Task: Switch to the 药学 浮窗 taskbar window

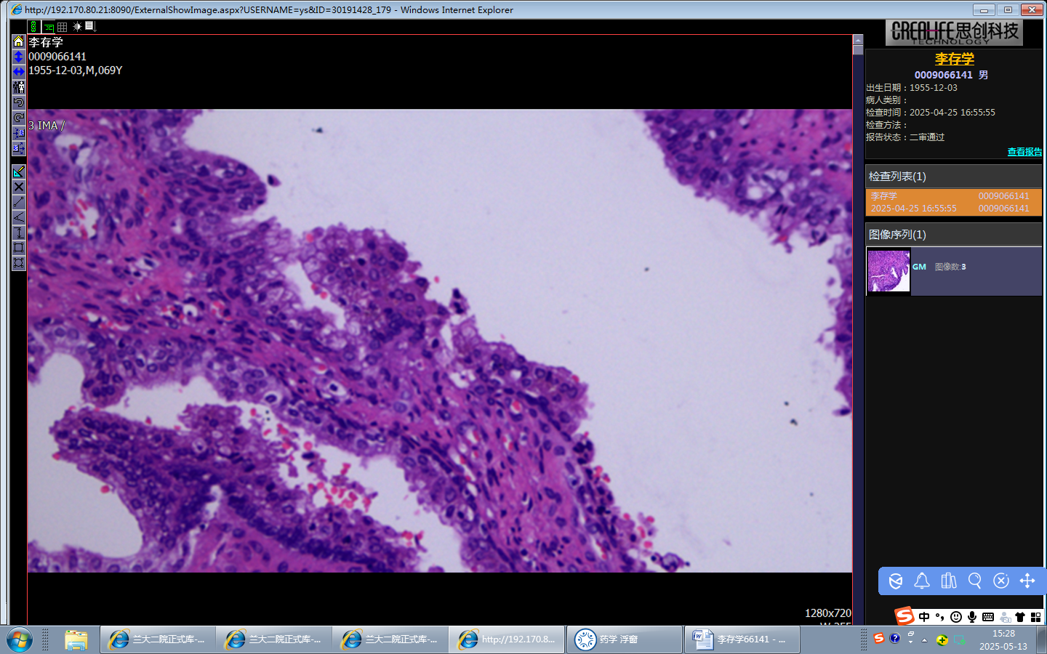Action: pyautogui.click(x=625, y=639)
